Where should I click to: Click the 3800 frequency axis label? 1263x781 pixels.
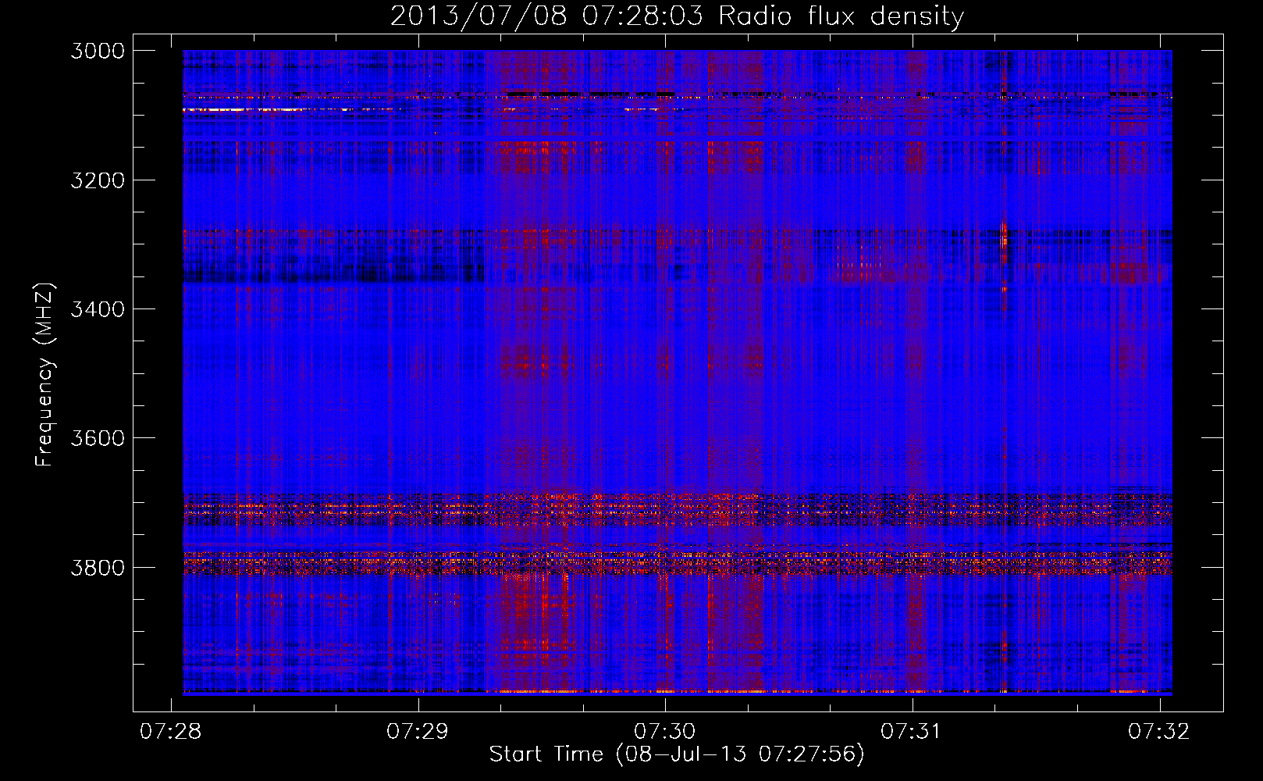click(98, 567)
